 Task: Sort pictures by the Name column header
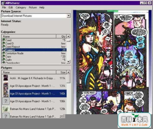click(29, 72)
